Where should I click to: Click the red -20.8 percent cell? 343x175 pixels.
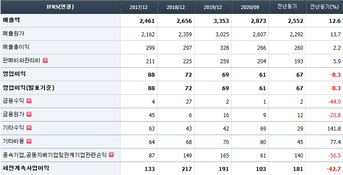click(x=334, y=115)
